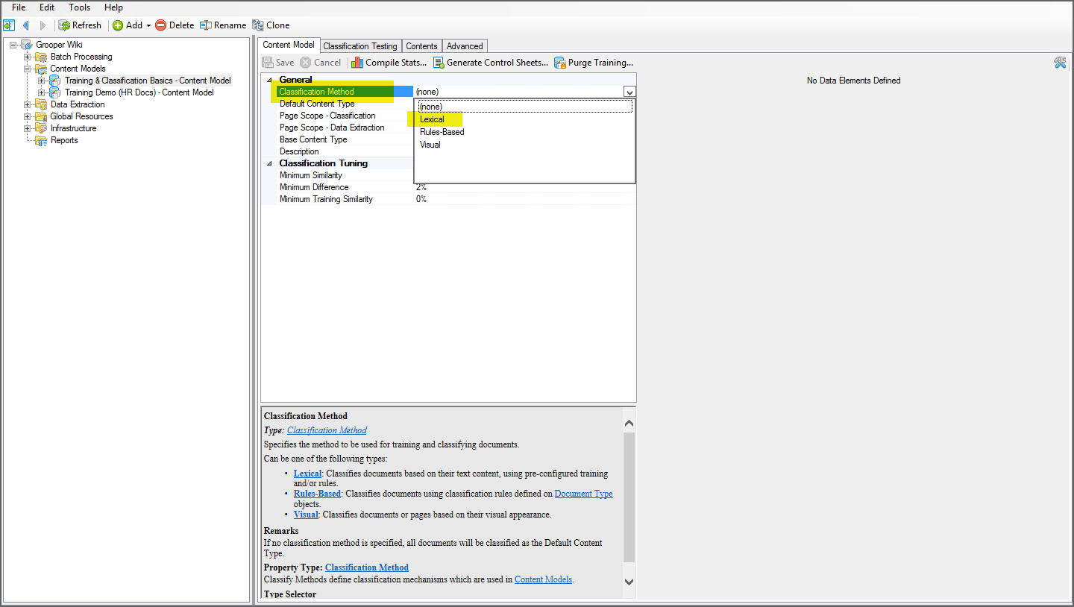Screen dimensions: 1074x607
Task: Click the green Add icon
Action: coord(118,25)
